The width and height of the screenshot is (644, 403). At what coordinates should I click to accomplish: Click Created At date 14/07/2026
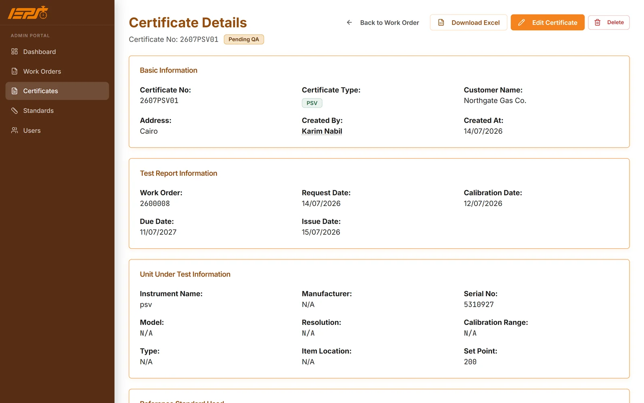point(483,131)
